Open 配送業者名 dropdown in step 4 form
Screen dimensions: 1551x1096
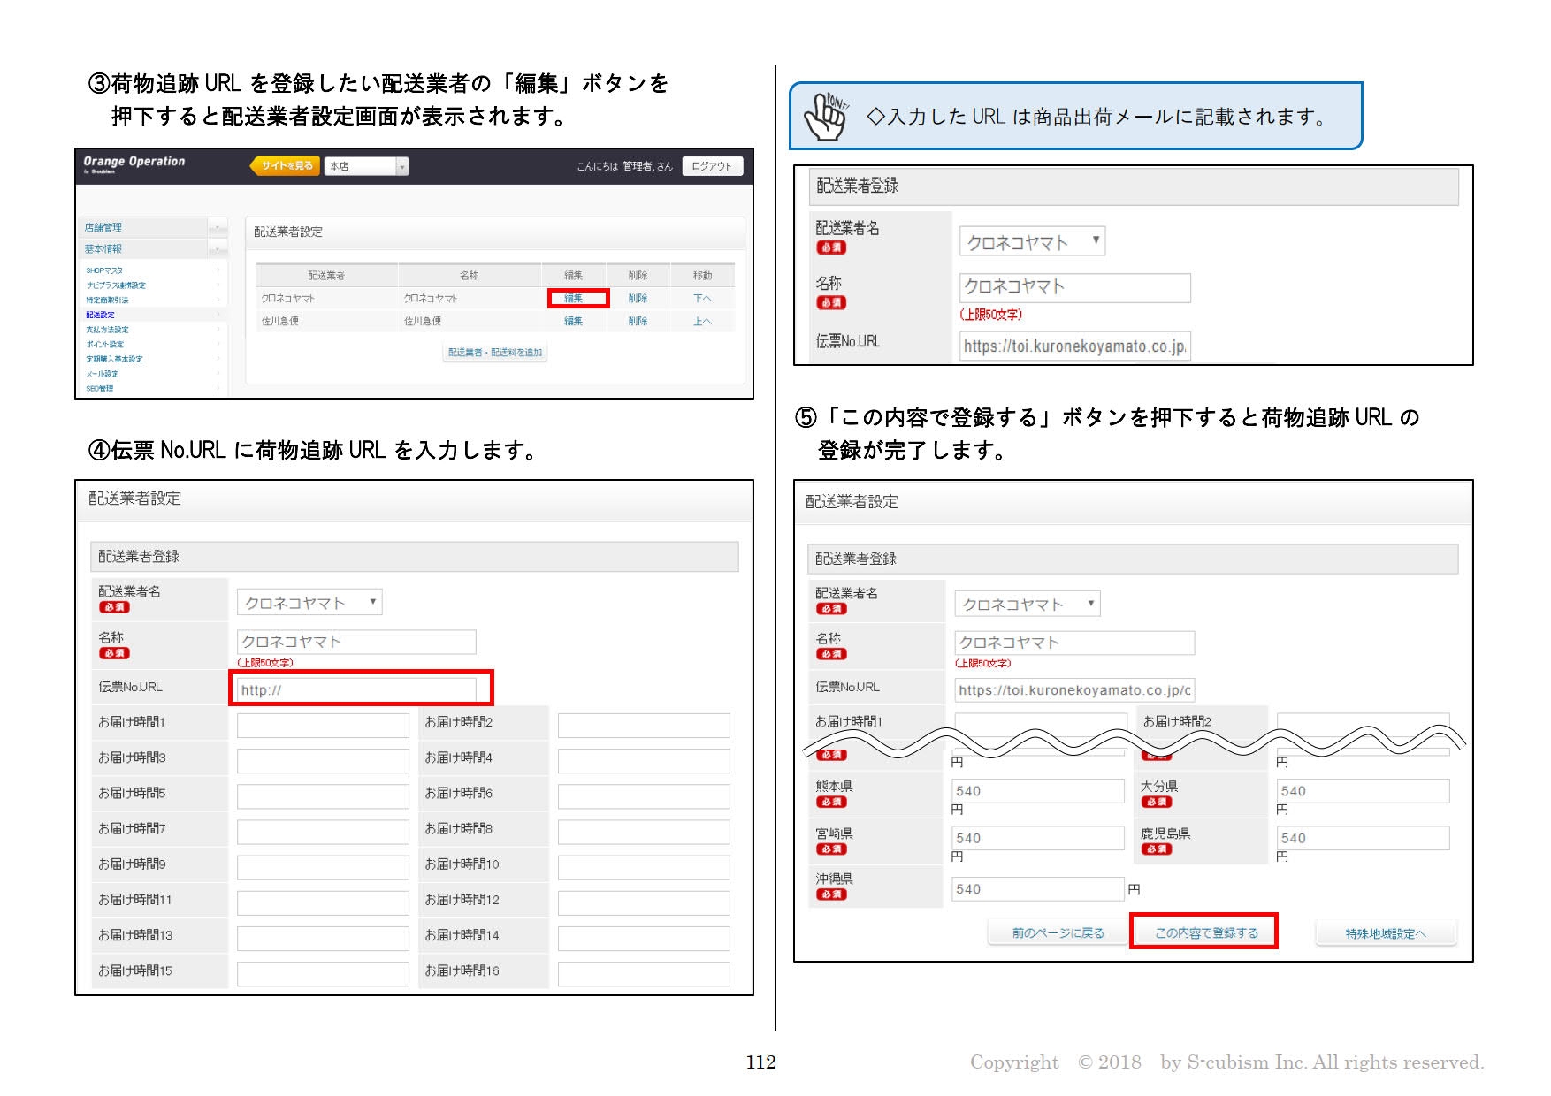[309, 603]
